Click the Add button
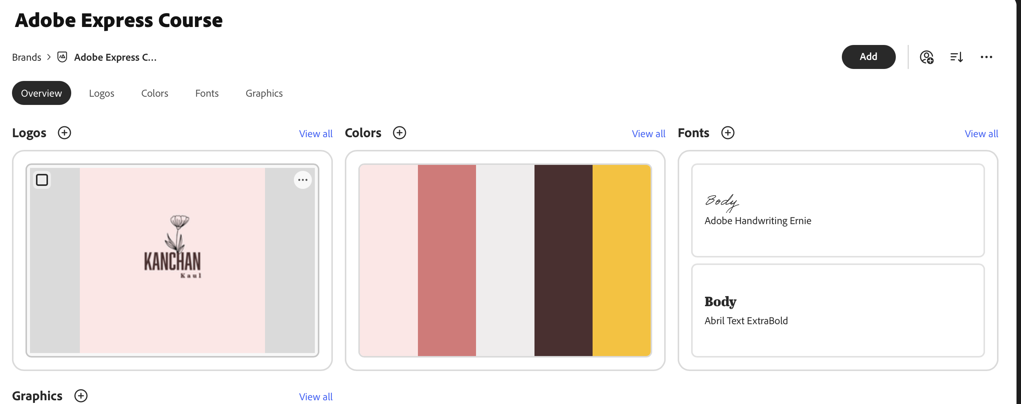This screenshot has height=404, width=1021. point(868,57)
